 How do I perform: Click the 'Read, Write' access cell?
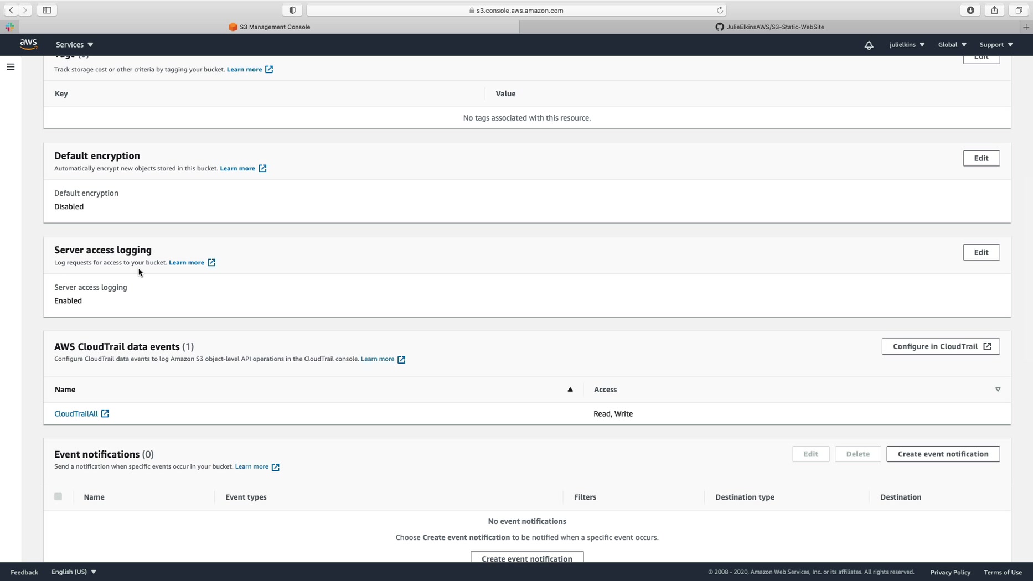[x=613, y=414]
